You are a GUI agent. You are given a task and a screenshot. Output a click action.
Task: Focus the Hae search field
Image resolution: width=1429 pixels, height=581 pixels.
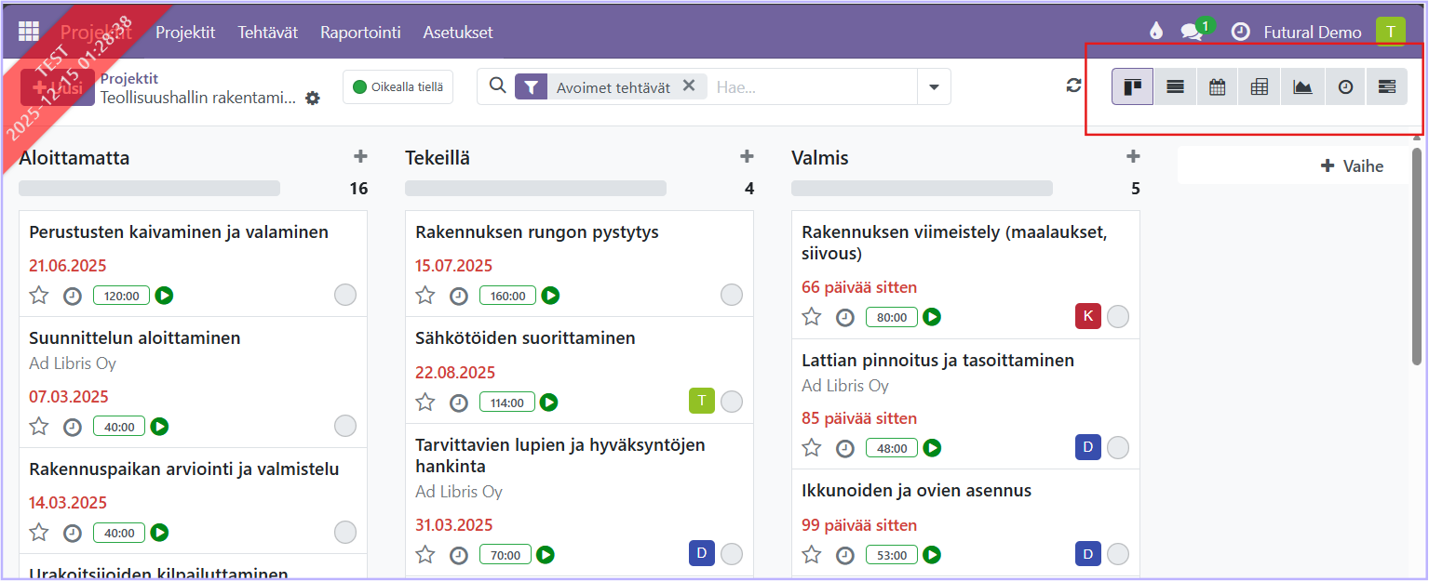click(x=810, y=87)
